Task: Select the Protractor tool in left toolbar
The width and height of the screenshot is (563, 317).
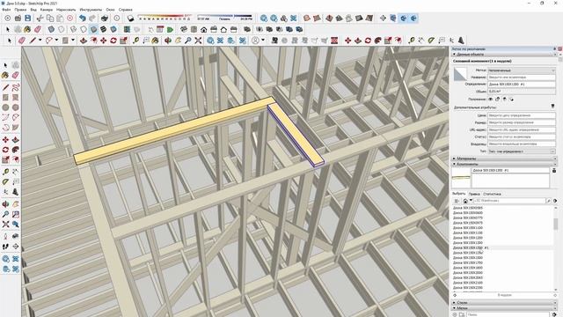Action: (5, 182)
